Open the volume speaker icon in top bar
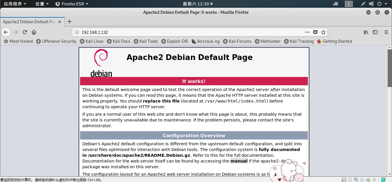The width and height of the screenshot is (392, 182). (x=371, y=4)
